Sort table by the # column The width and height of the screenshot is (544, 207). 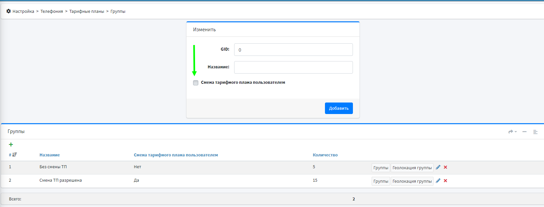[13, 155]
